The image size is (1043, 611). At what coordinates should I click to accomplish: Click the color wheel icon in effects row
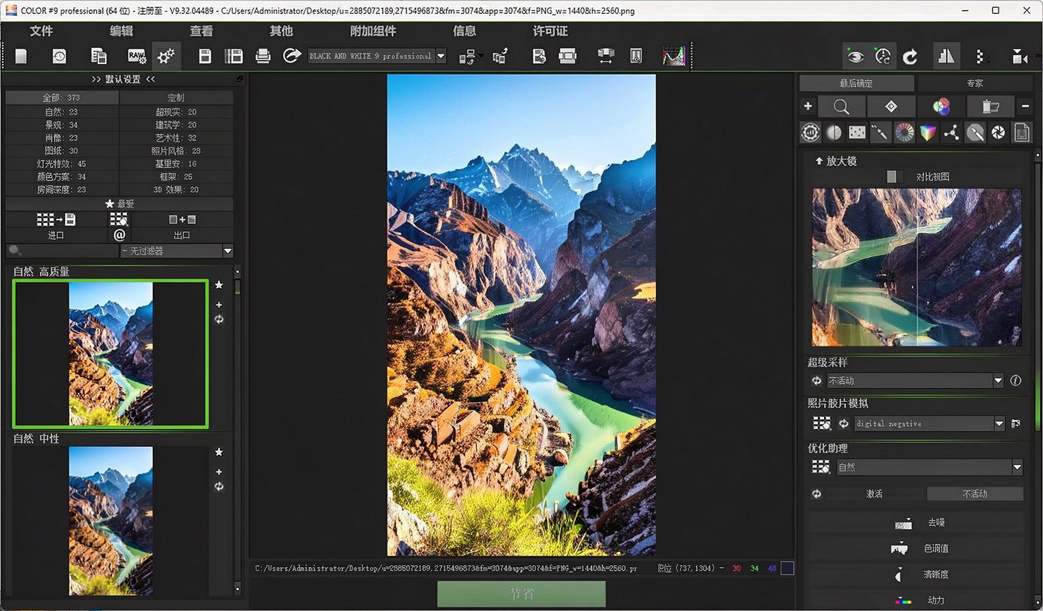pyautogui.click(x=904, y=132)
